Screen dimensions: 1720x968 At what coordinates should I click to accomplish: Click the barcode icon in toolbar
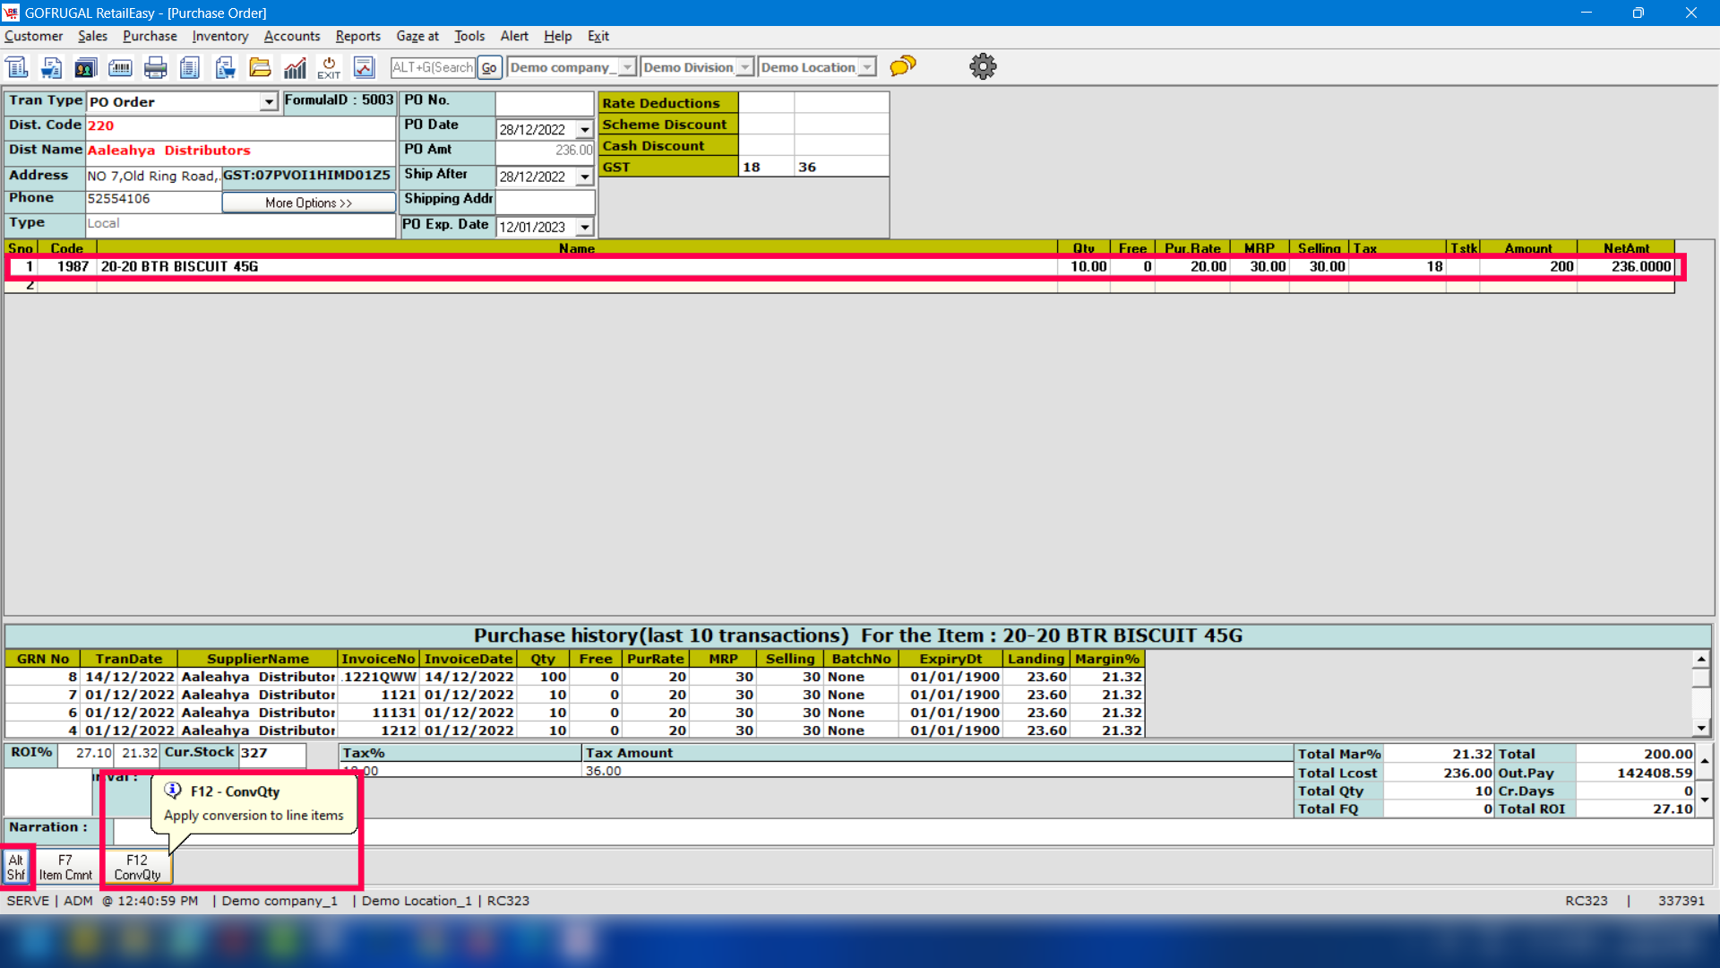120,67
